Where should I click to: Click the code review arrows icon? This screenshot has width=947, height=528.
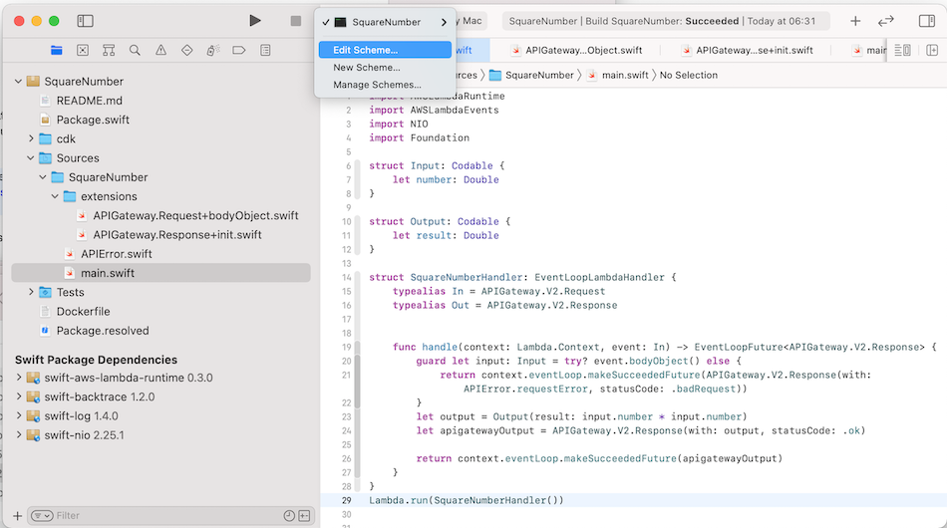click(886, 21)
